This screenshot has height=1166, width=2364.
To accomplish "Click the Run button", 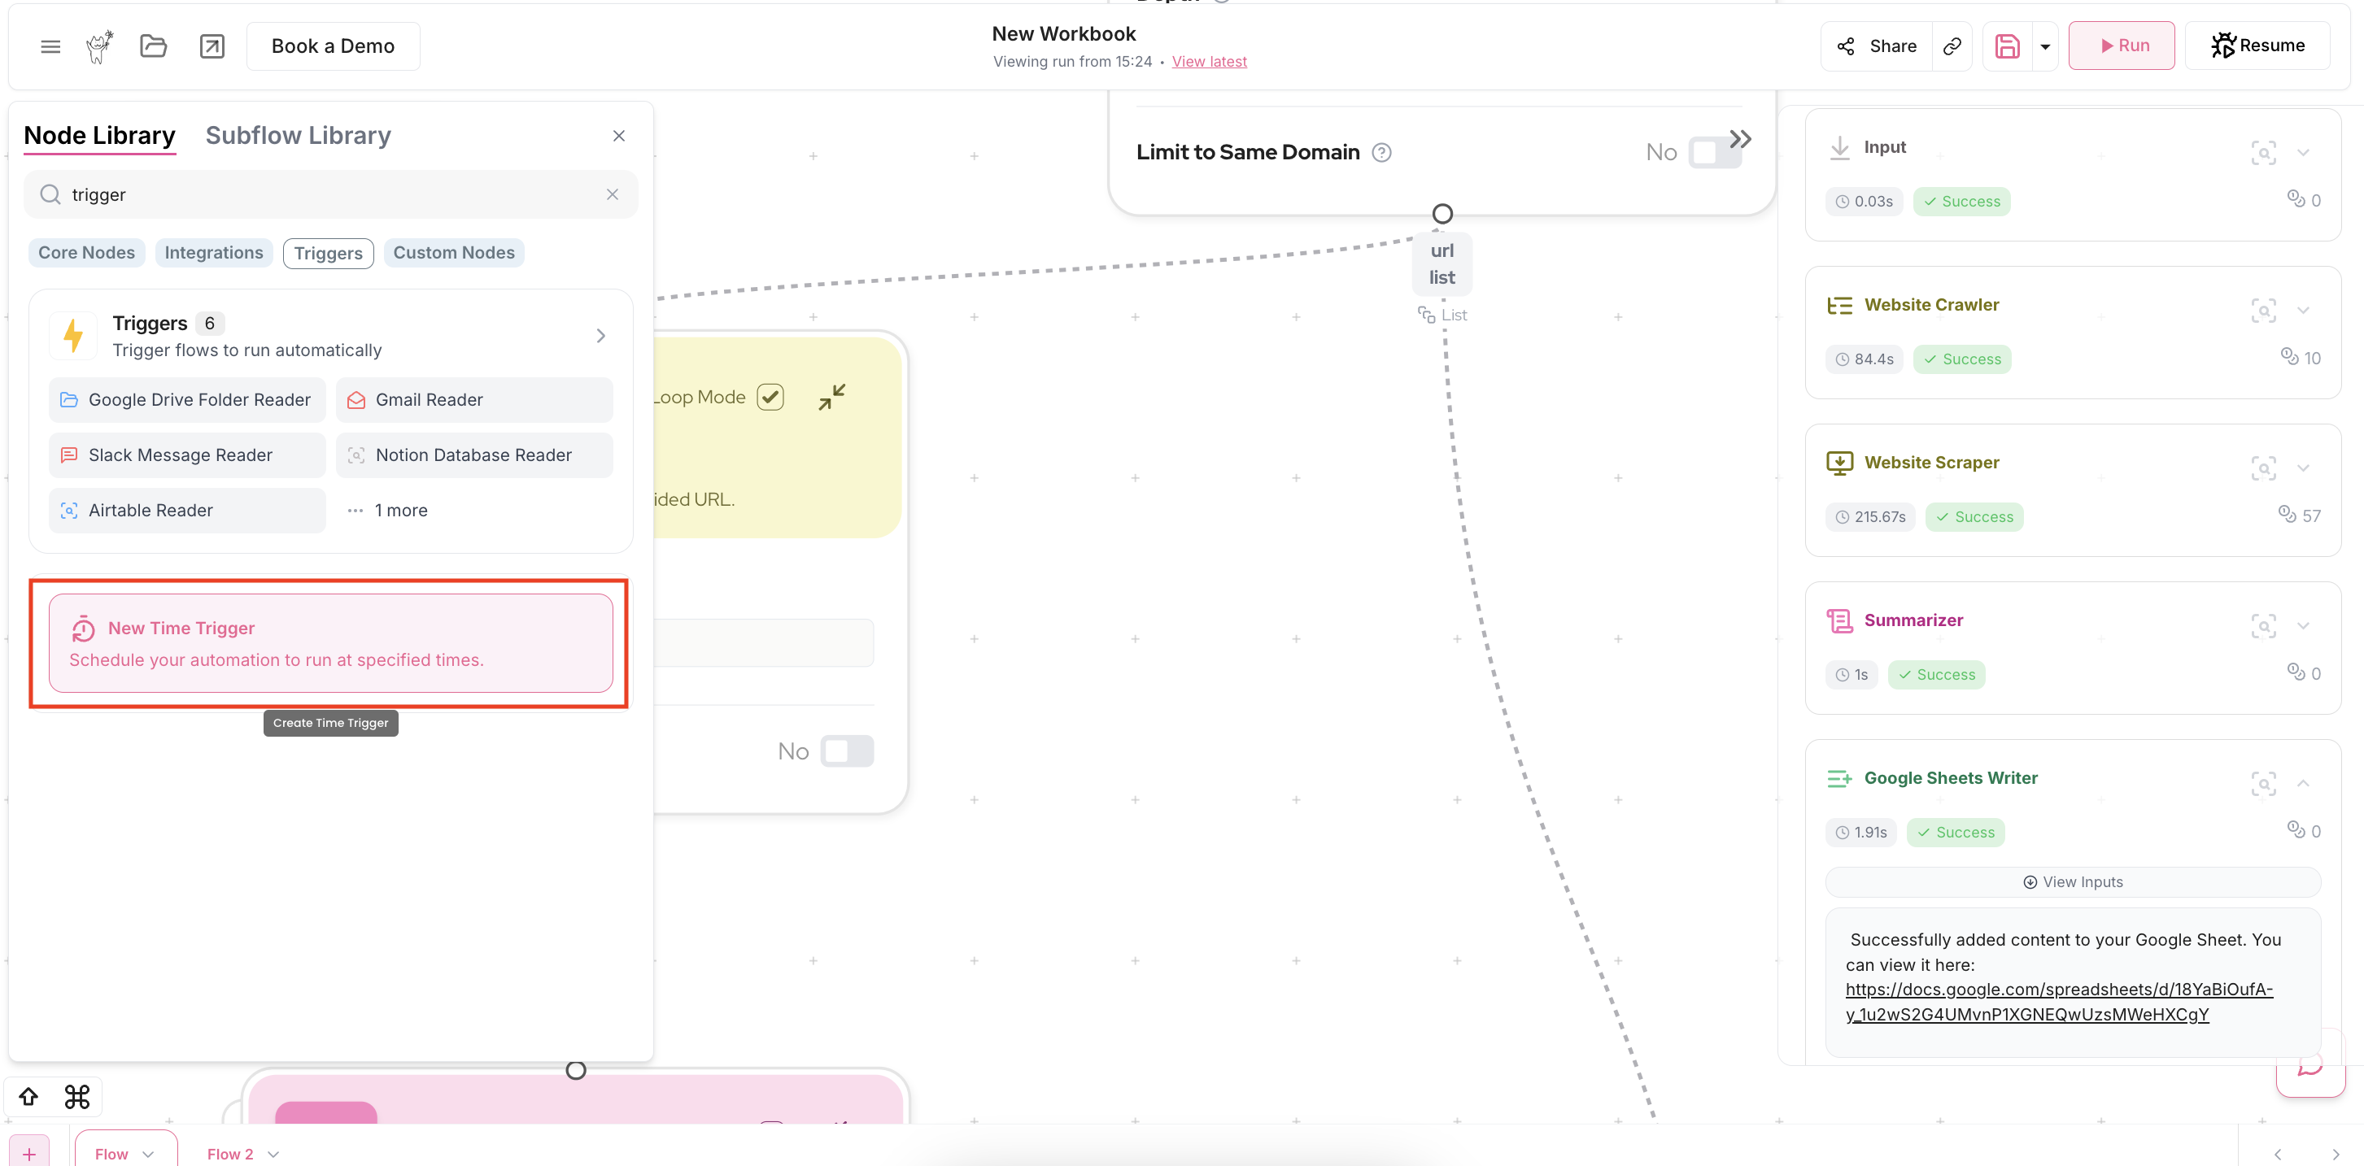I will pyautogui.click(x=2121, y=46).
